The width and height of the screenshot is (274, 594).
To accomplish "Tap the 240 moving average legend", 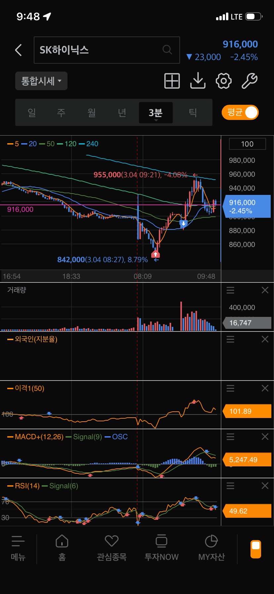I will tap(89, 144).
